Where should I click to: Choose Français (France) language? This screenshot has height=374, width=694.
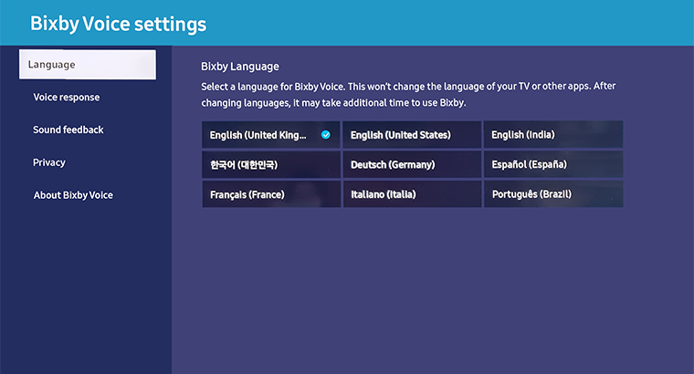coord(271,194)
